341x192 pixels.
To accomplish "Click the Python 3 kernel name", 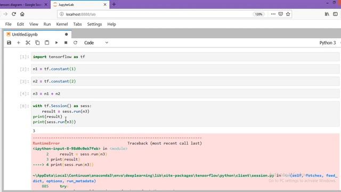I will (x=328, y=43).
